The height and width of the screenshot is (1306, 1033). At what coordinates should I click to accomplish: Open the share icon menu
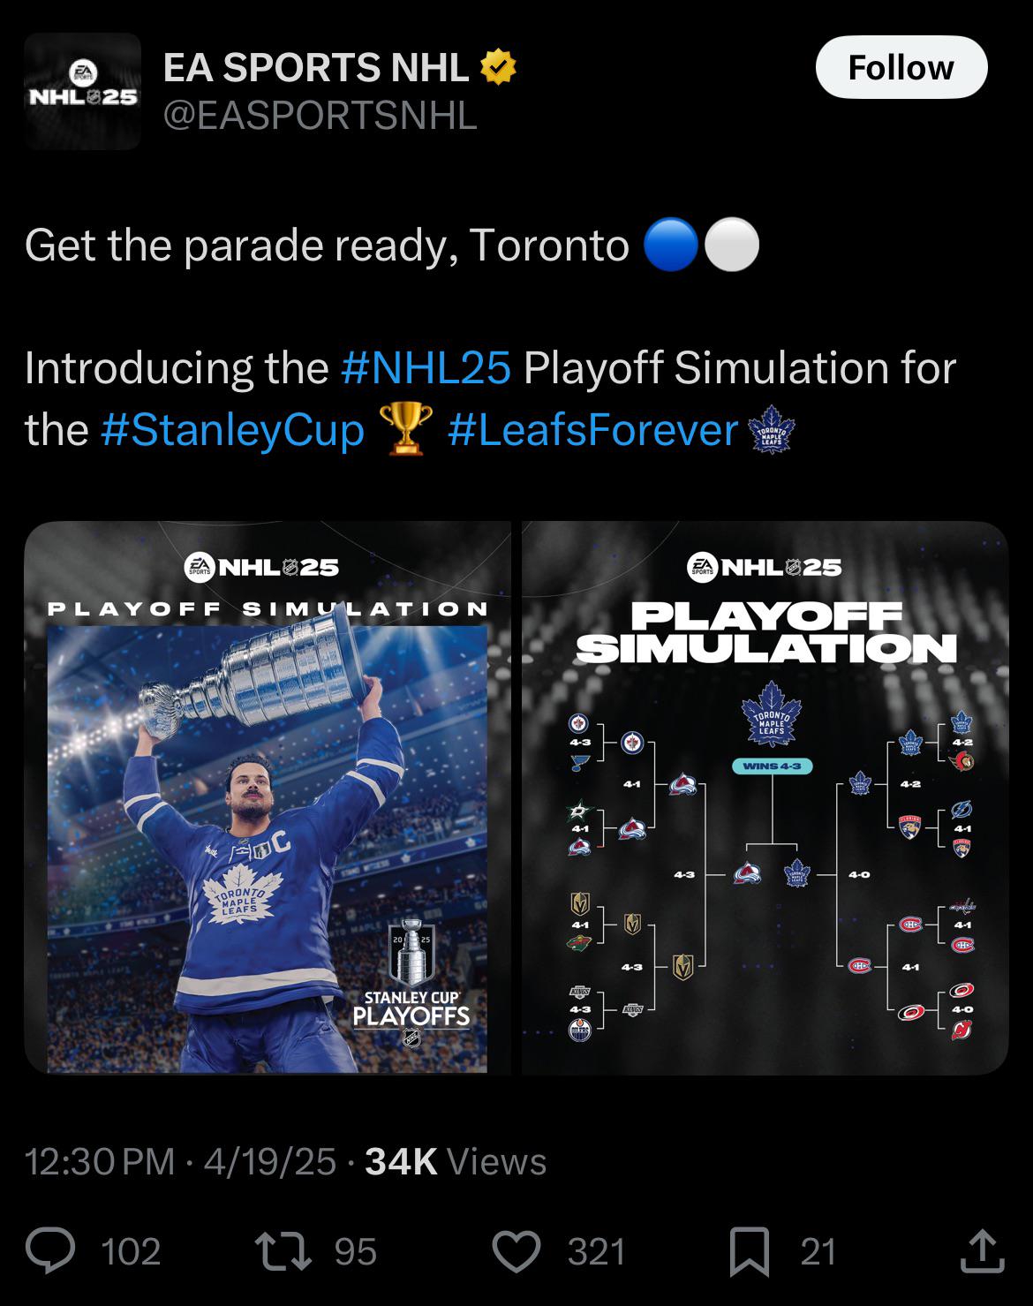pyautogui.click(x=982, y=1251)
